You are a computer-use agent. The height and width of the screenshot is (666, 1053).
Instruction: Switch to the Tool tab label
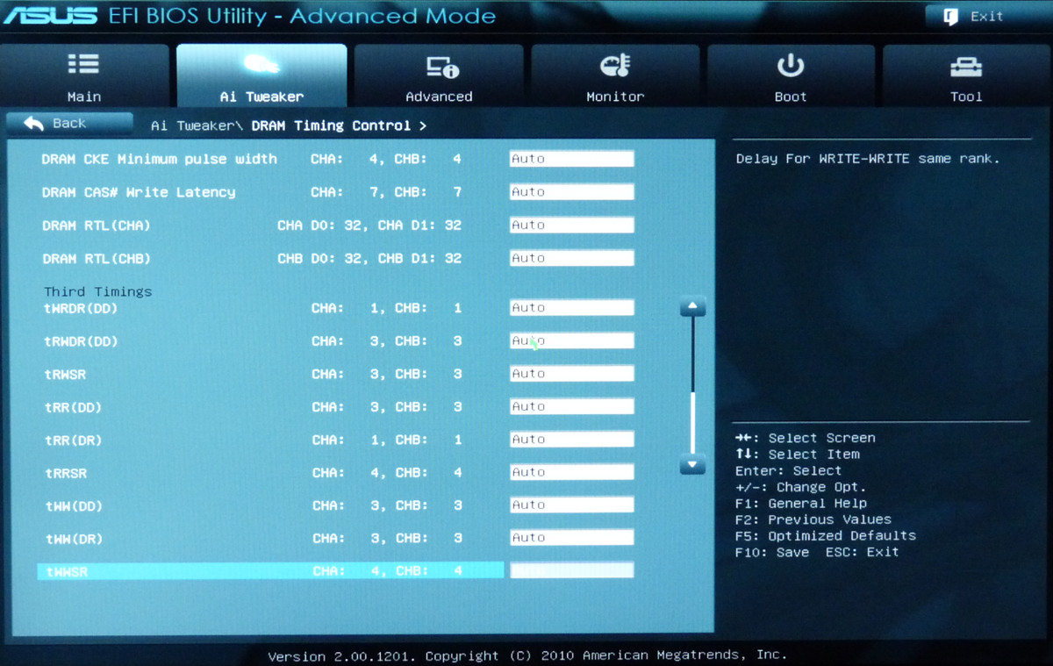pyautogui.click(x=966, y=97)
